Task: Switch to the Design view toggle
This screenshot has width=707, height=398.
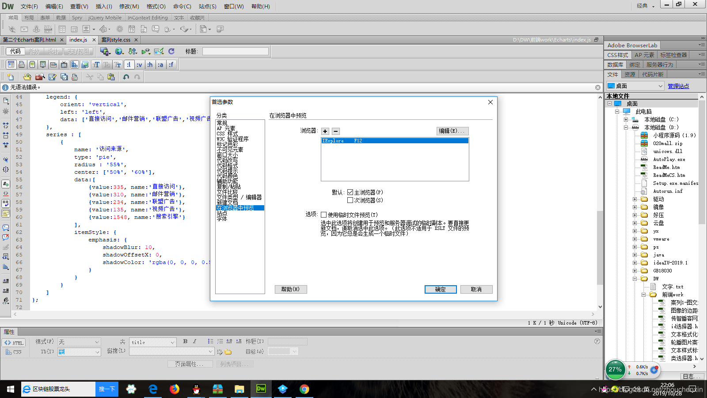Action: pos(53,52)
